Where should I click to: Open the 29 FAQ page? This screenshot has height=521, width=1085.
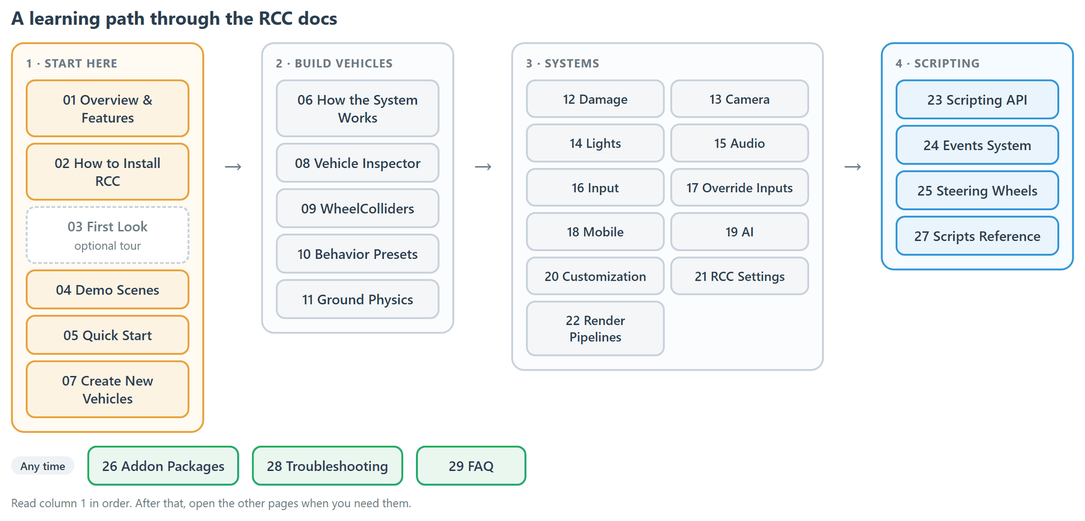pos(471,466)
